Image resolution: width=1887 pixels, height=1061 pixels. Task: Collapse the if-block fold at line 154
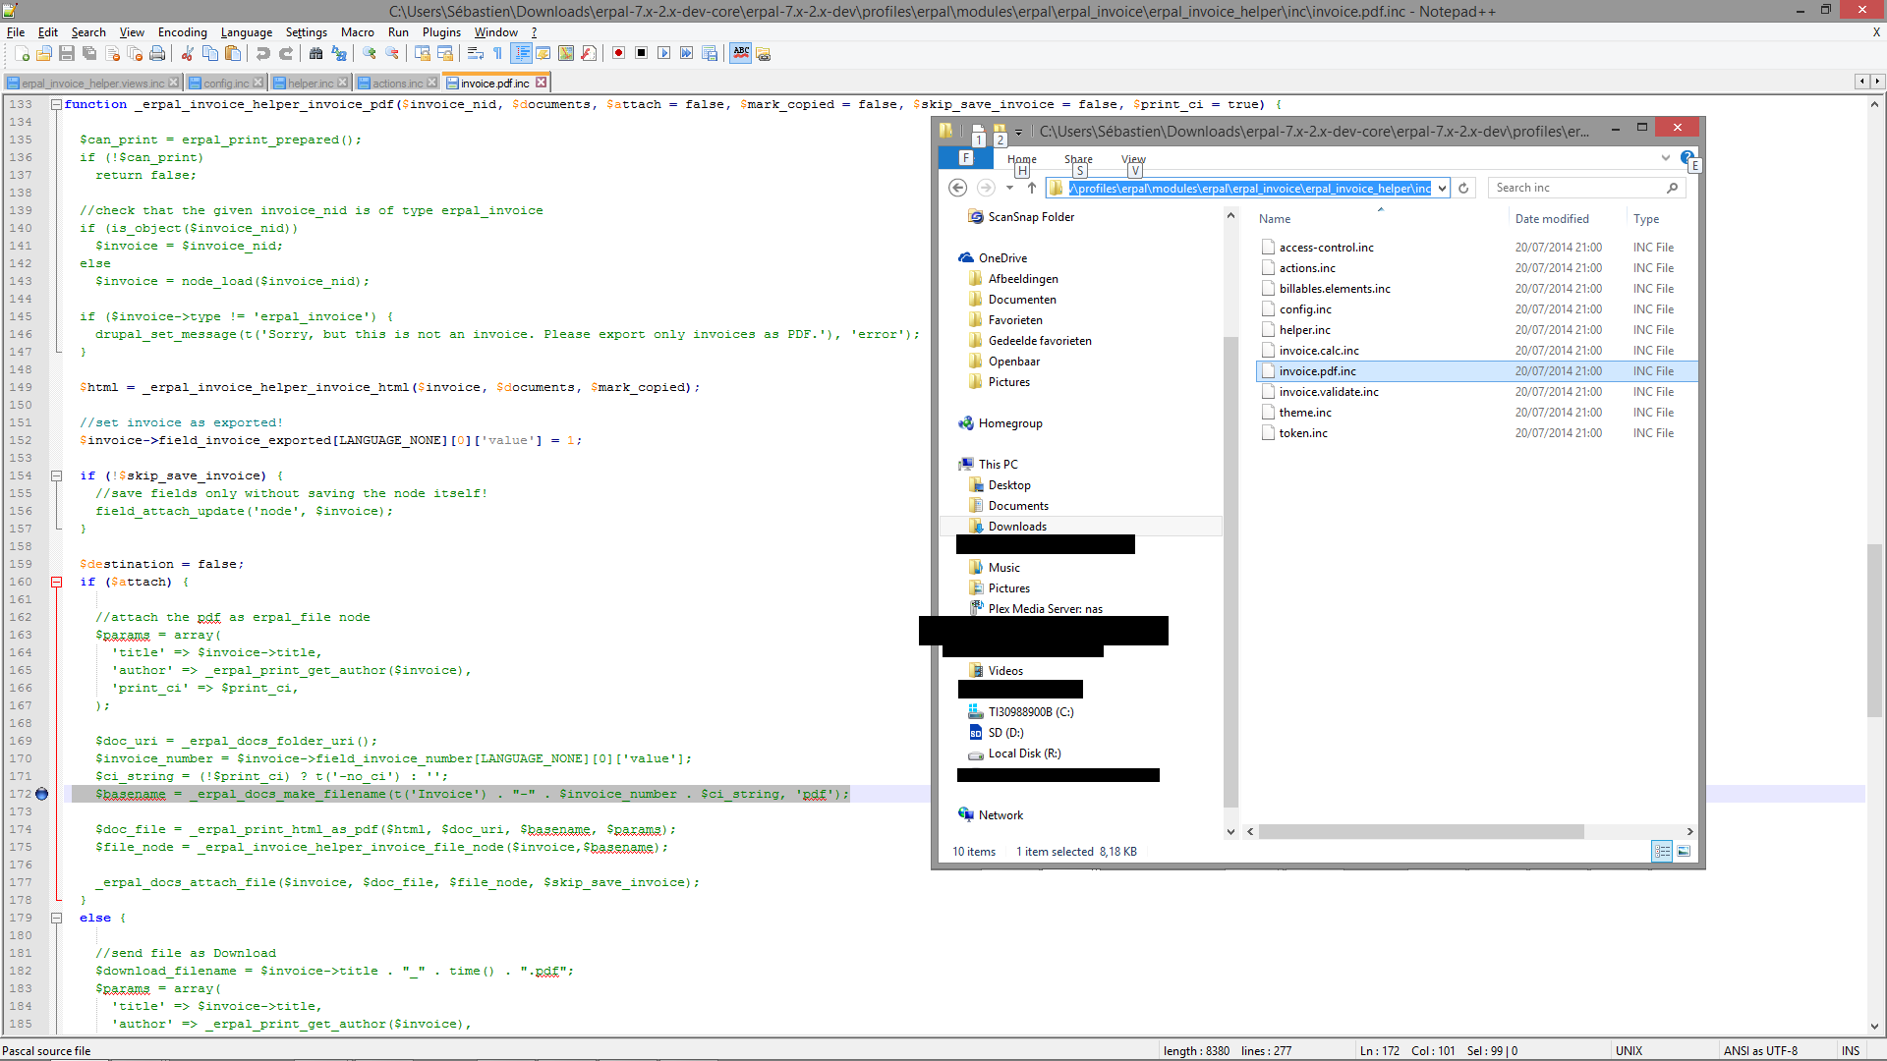(x=57, y=475)
